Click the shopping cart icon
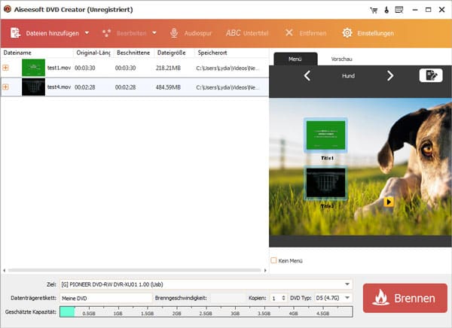 [374, 11]
